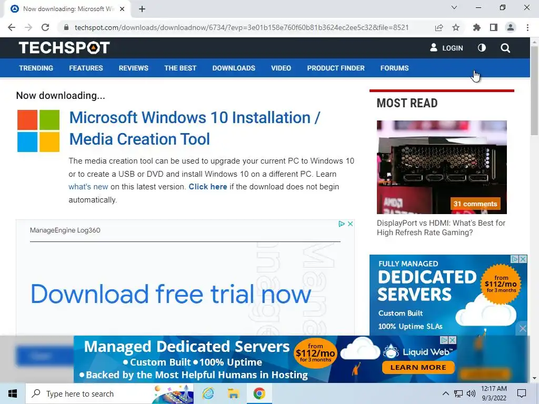
Task: Click the taskbar search box
Action: (x=109, y=393)
